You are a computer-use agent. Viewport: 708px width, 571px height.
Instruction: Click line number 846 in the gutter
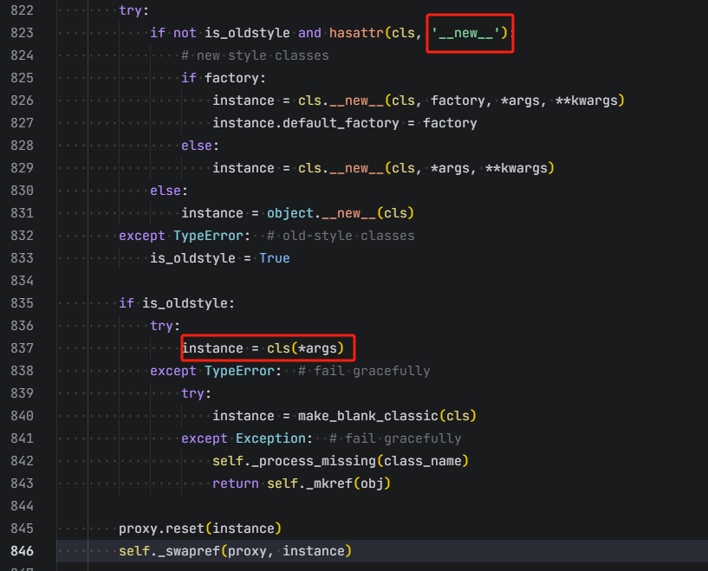click(18, 551)
